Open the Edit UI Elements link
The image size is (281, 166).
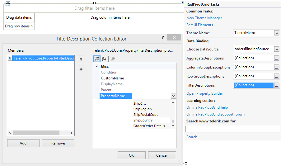[x=200, y=25]
